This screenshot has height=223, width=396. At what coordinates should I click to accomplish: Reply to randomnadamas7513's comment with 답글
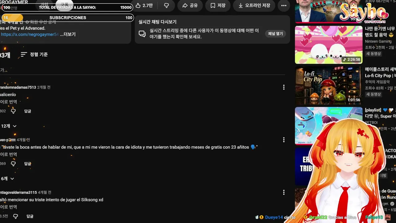[x=28, y=111]
